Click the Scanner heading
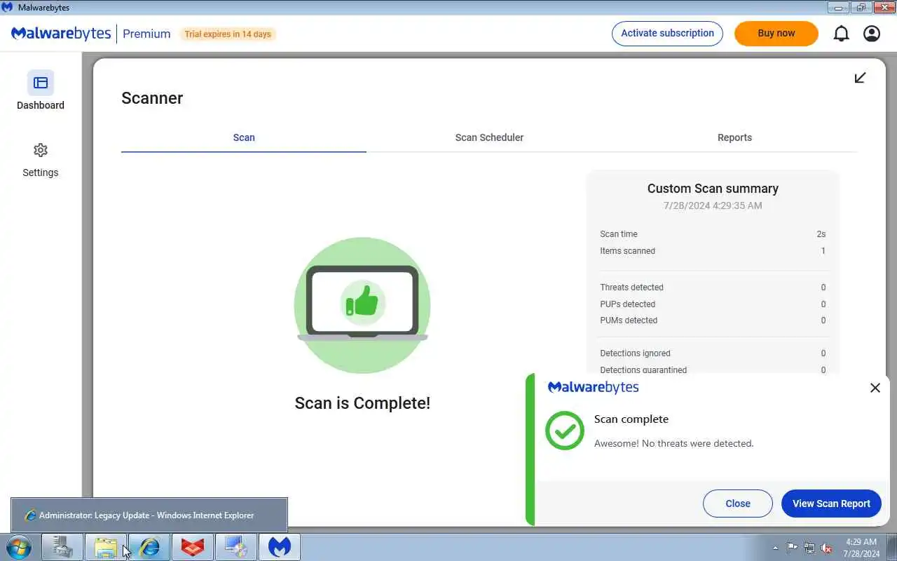This screenshot has width=897, height=561. (x=152, y=98)
